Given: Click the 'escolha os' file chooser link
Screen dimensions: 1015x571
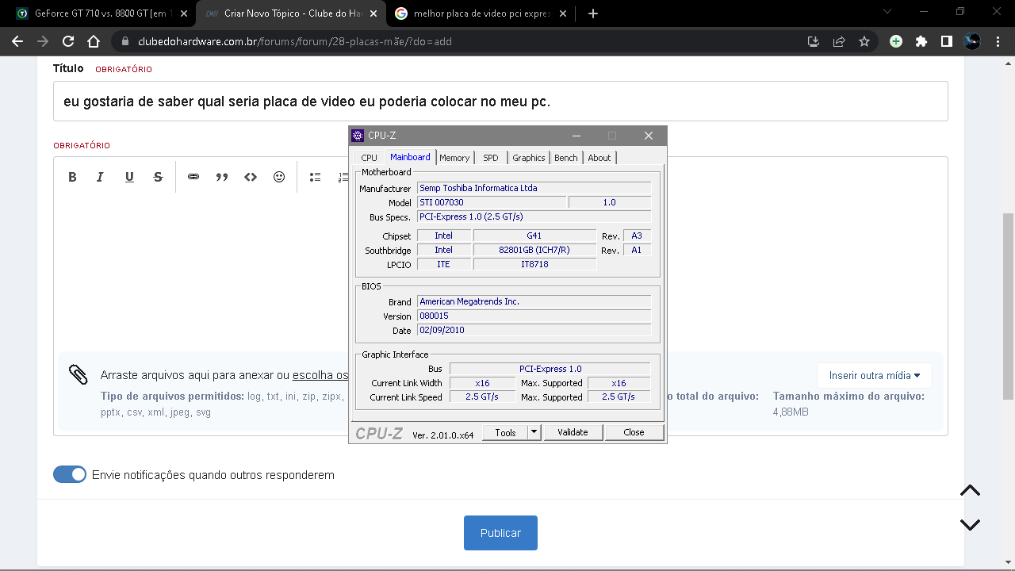Looking at the screenshot, I should 320,375.
